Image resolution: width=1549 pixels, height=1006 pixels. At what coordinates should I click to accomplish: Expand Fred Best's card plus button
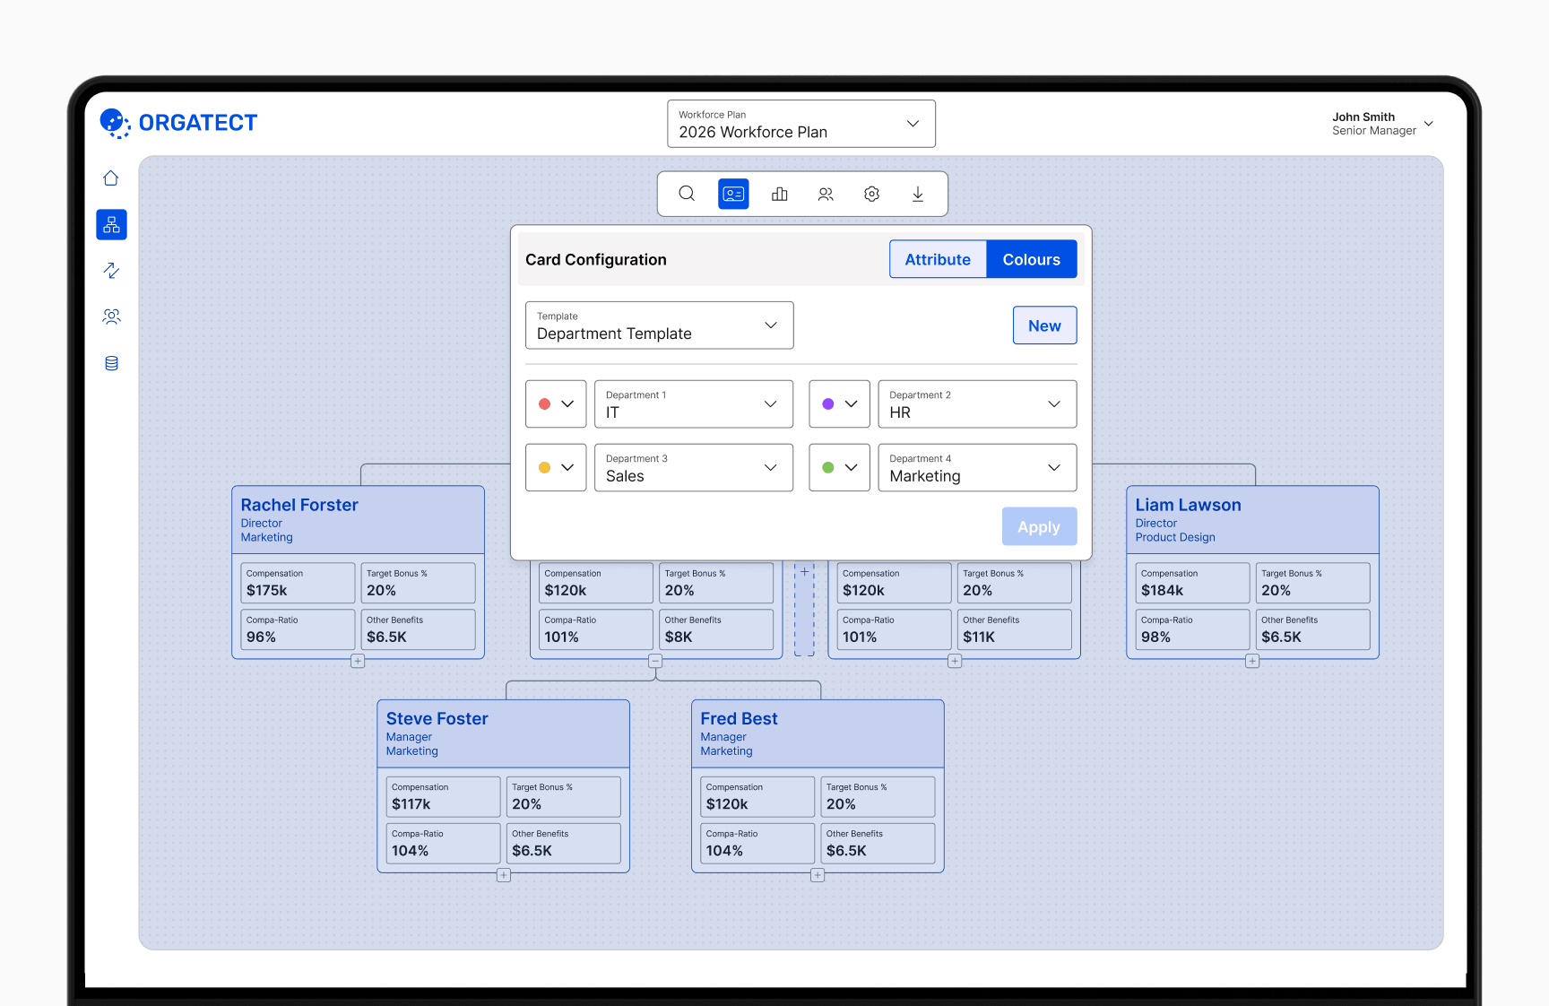(818, 875)
